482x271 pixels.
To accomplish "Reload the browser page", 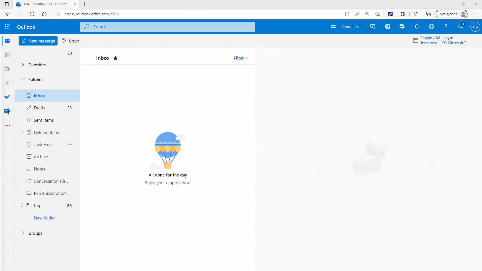I will (32, 14).
